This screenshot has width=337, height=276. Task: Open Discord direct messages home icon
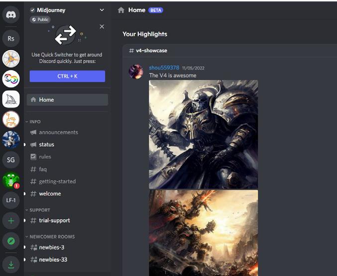[11, 15]
